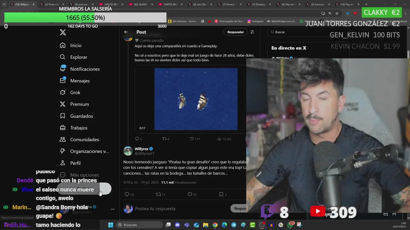Viewport: 410px width, 230px height.
Task: Repost the parody post with 4 reposts
Action: (166, 139)
